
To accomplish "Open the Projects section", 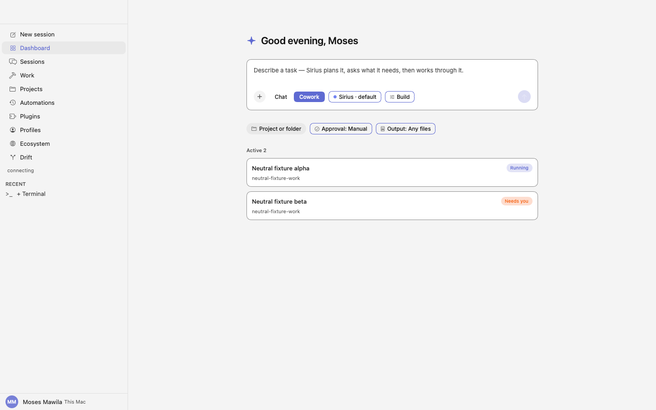I will (64, 89).
